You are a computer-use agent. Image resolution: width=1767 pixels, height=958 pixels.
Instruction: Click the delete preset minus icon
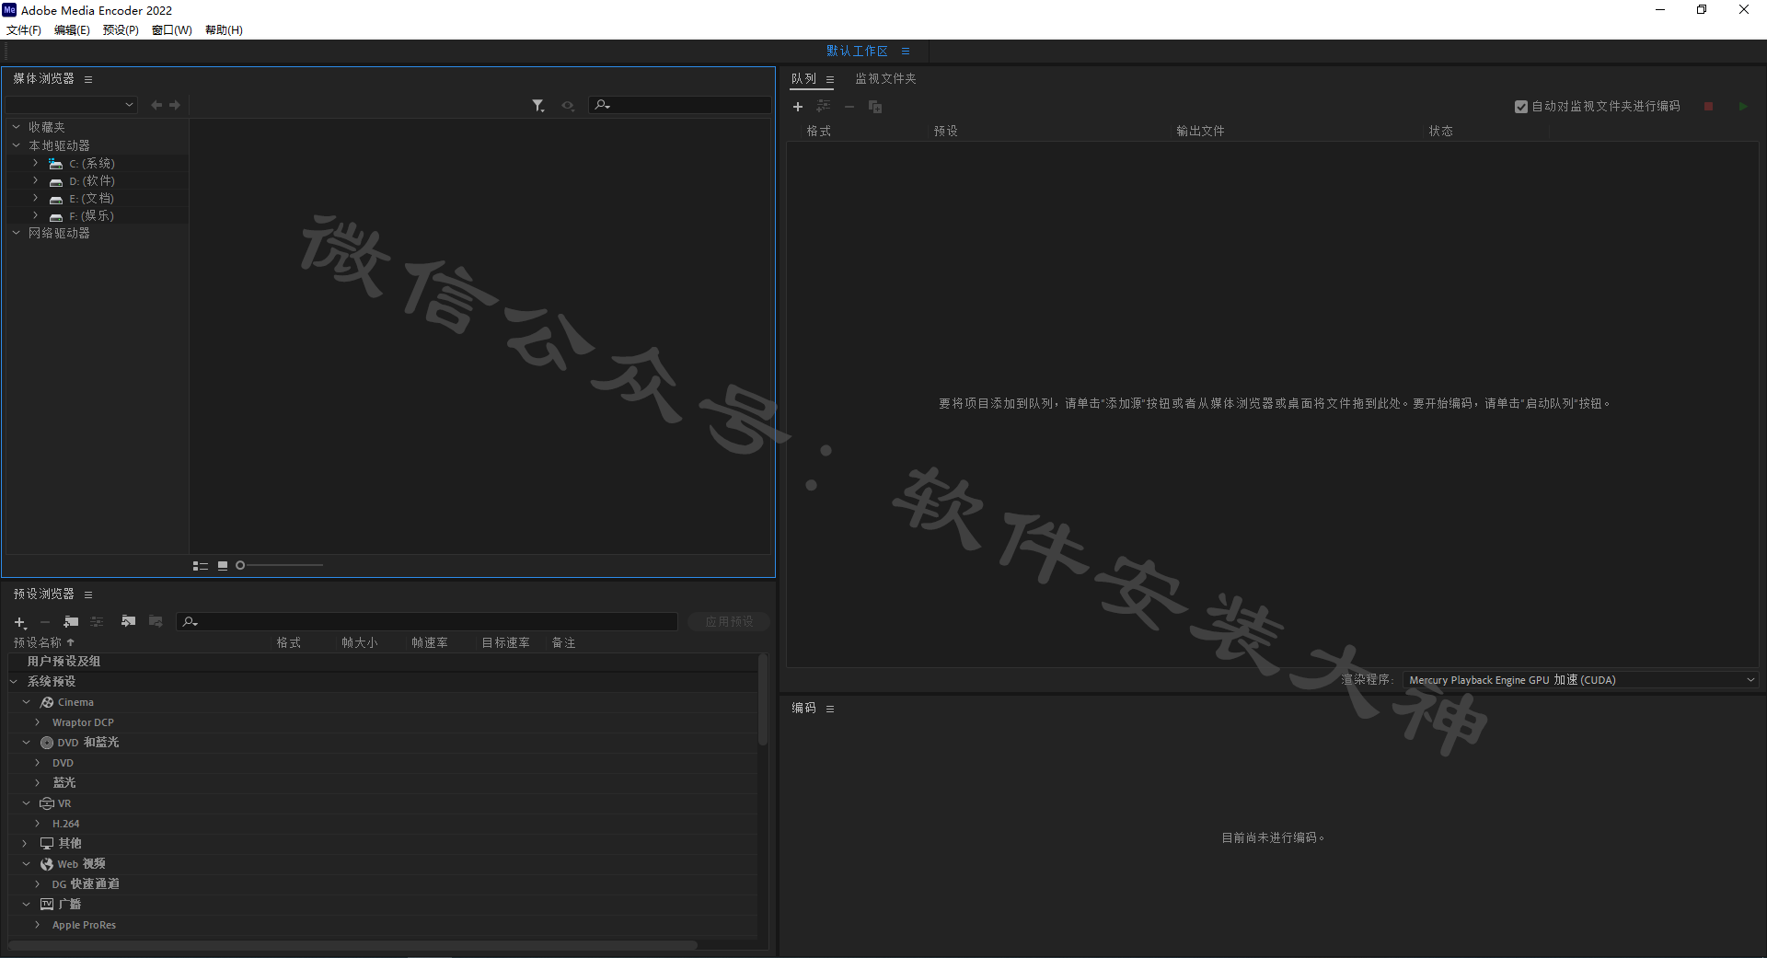[44, 622]
